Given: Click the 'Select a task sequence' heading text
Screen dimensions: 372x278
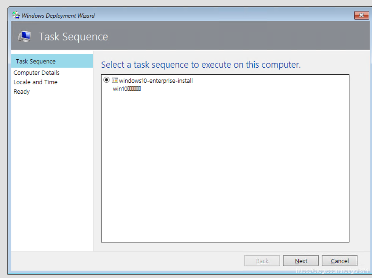Looking at the screenshot, I should click(x=201, y=65).
